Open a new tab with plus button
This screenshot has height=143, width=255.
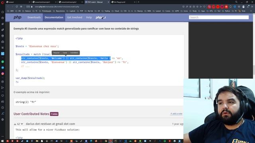tap(139, 2)
